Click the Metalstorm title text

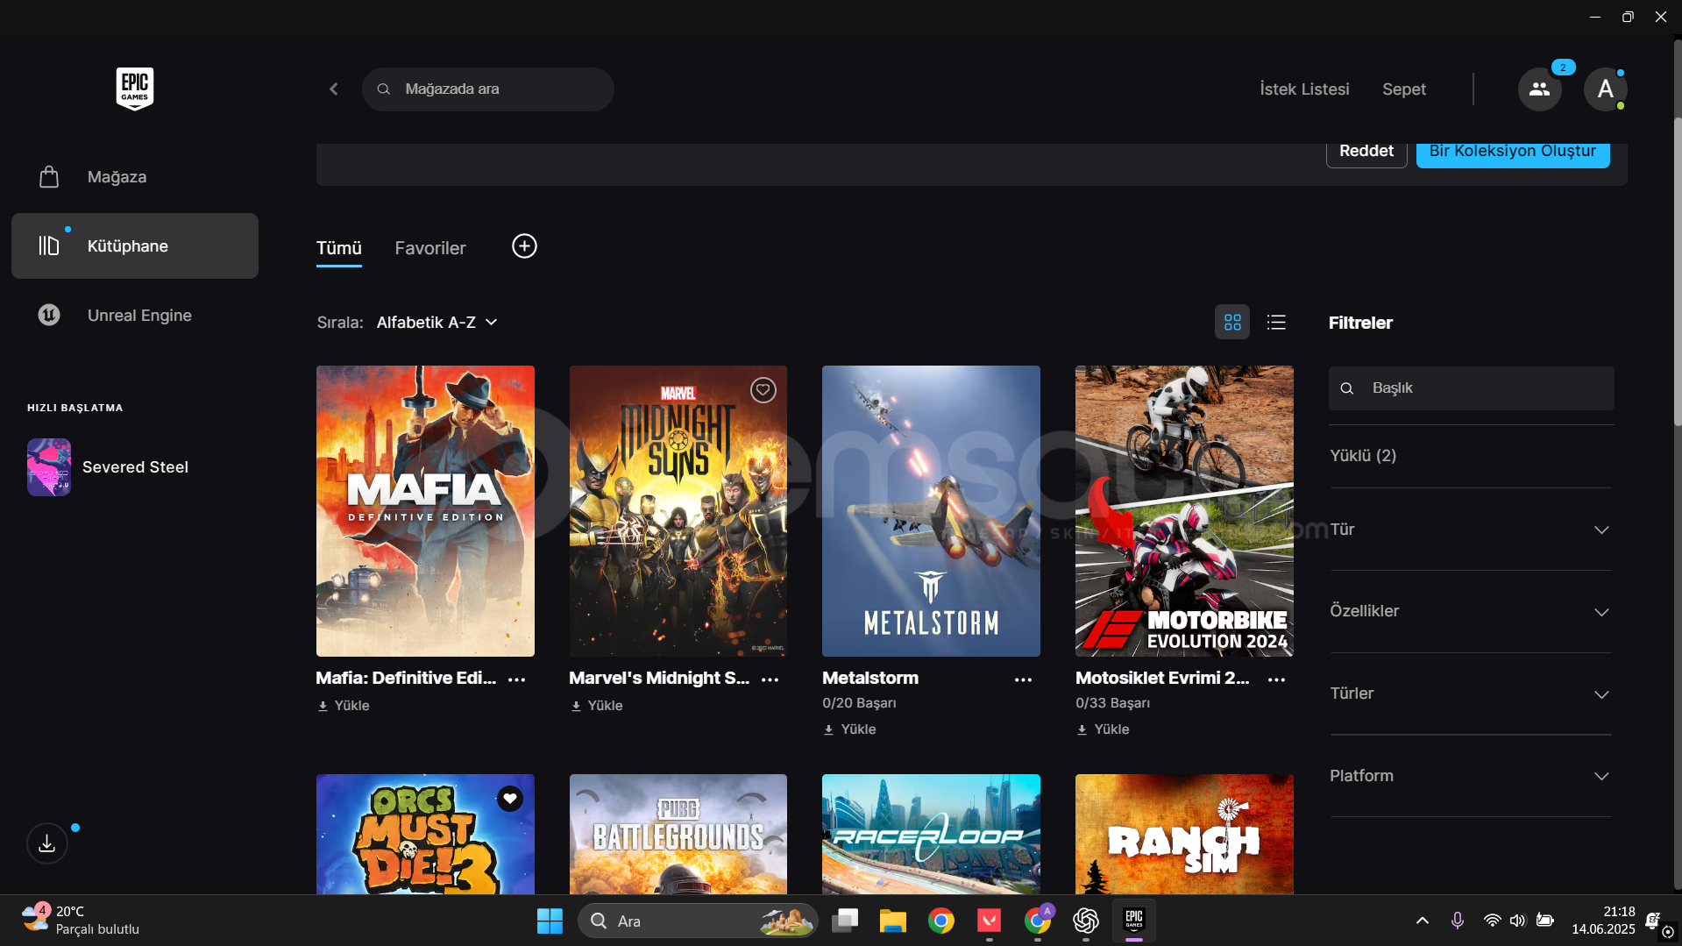(870, 679)
